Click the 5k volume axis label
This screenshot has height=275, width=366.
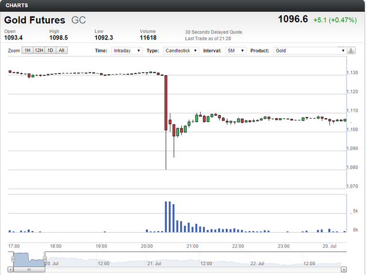tap(356, 211)
